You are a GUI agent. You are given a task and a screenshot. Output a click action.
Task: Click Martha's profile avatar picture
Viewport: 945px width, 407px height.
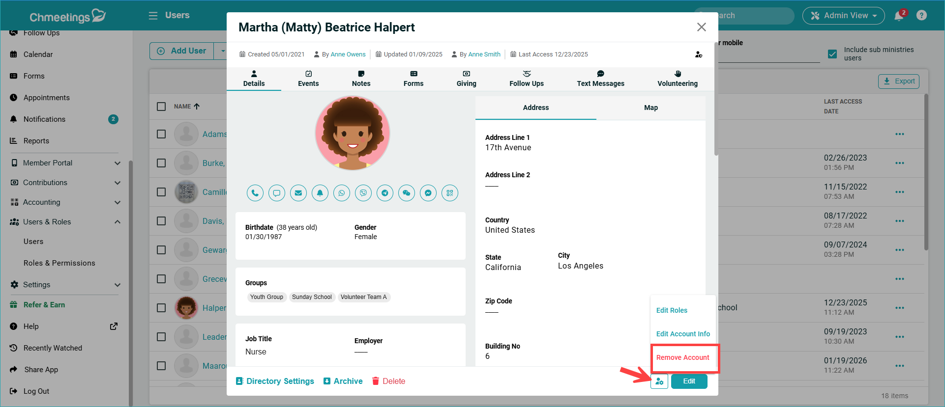coord(353,133)
